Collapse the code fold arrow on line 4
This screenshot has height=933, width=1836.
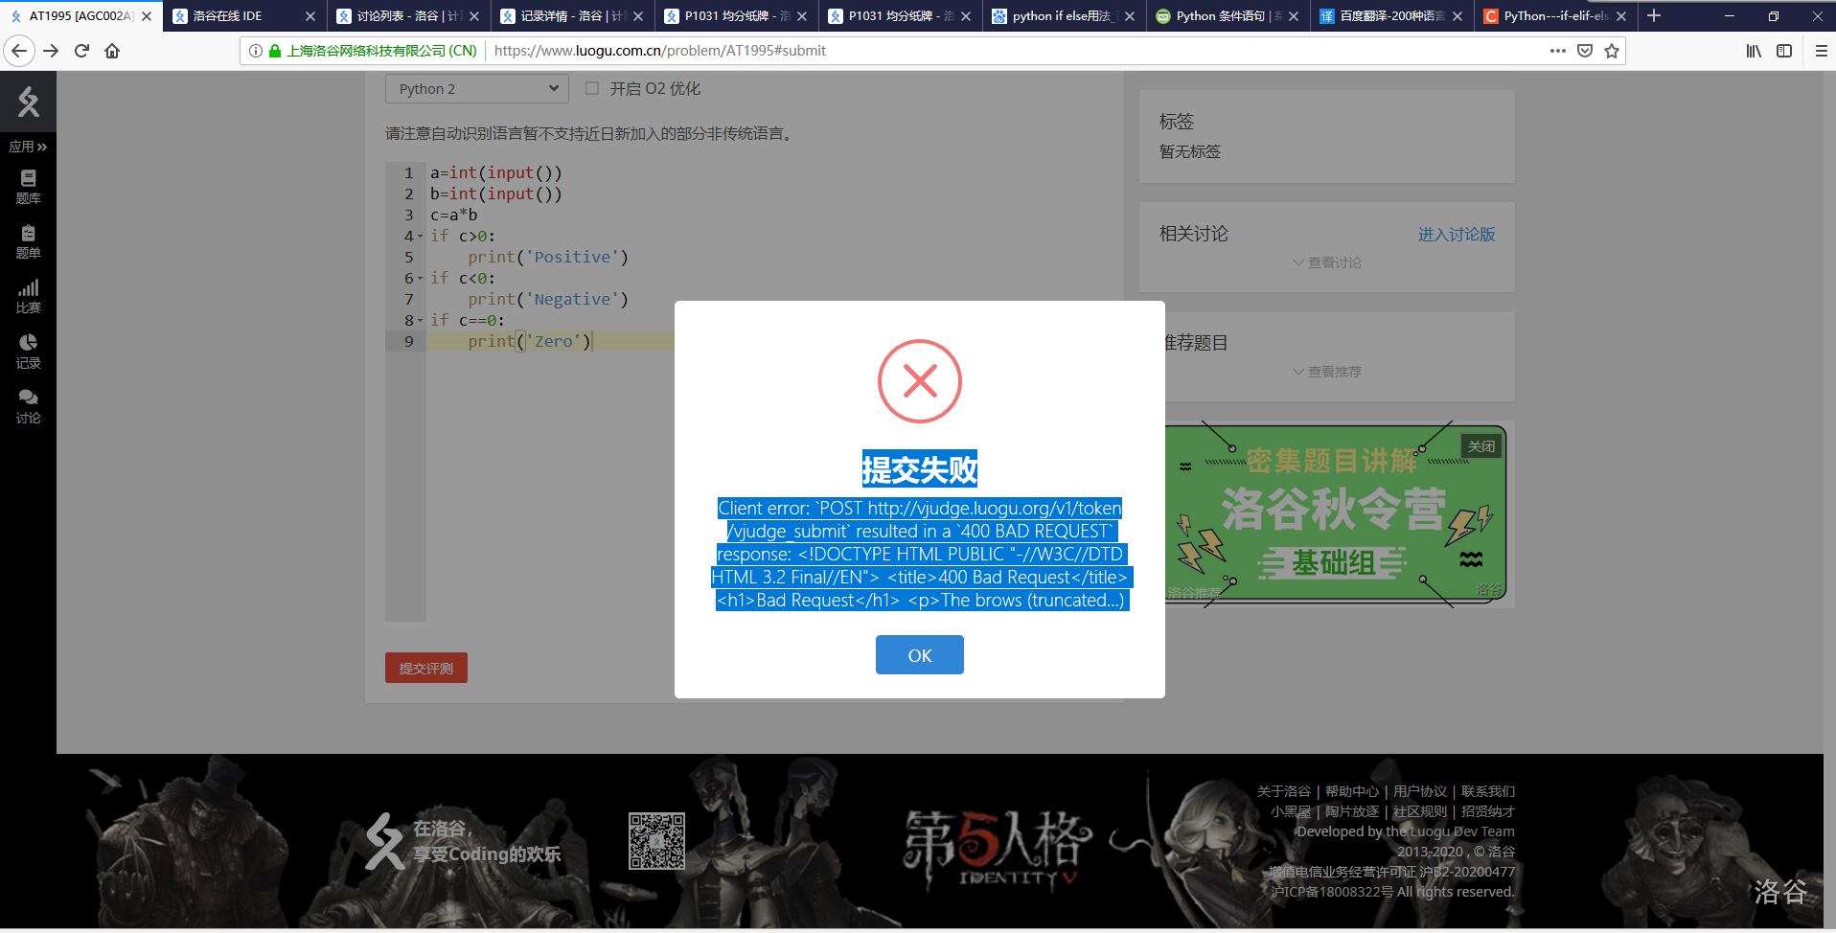(x=420, y=237)
